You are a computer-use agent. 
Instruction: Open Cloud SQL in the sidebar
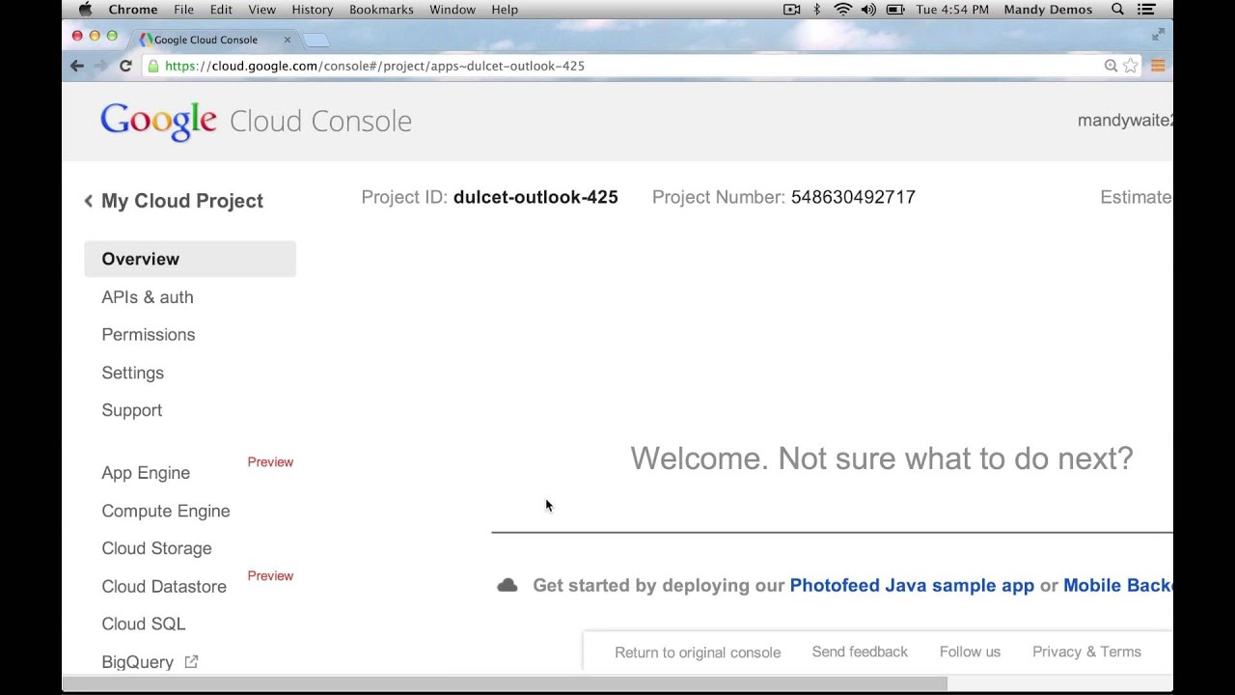point(144,625)
